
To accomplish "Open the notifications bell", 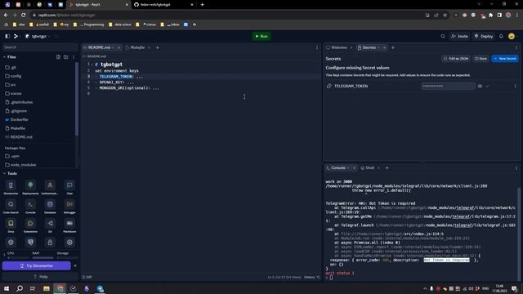I will click(x=501, y=36).
